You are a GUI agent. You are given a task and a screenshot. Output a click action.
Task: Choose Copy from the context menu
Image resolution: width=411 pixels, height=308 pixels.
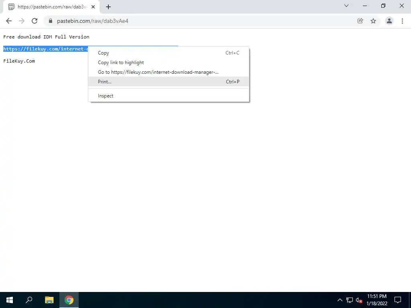(169, 53)
